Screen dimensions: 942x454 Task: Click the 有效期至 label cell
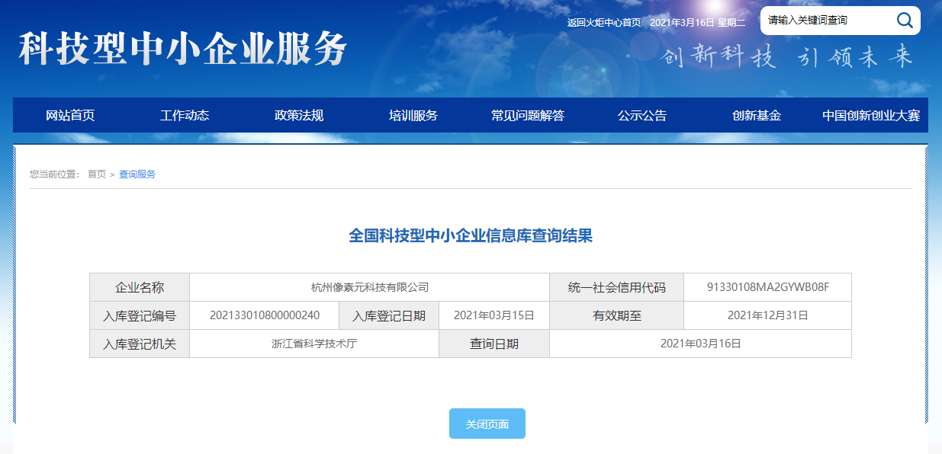pos(617,315)
